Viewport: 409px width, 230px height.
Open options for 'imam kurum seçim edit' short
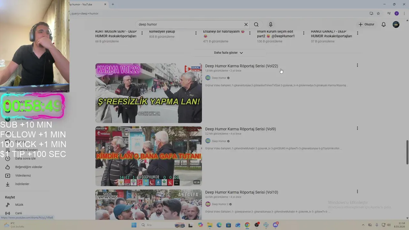point(304,33)
